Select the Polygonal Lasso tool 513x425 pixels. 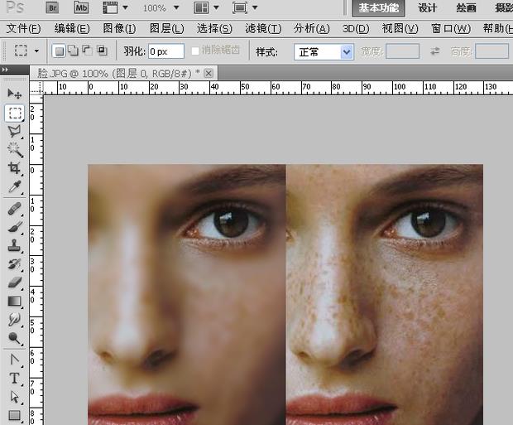15,131
